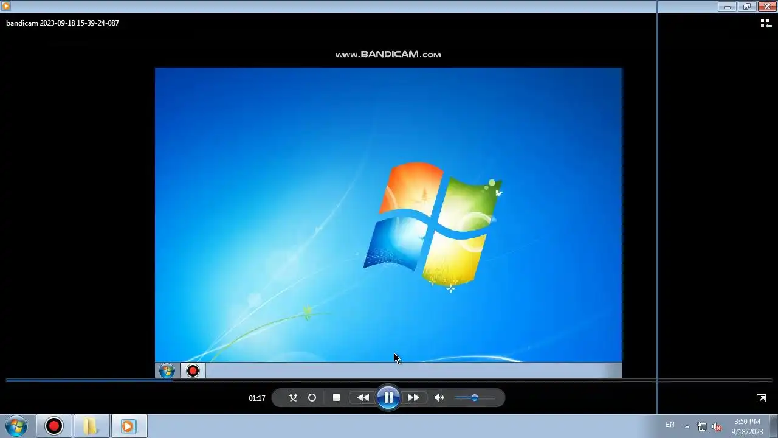Click the video seek progress bar
Image resolution: width=778 pixels, height=438 pixels.
389,381
